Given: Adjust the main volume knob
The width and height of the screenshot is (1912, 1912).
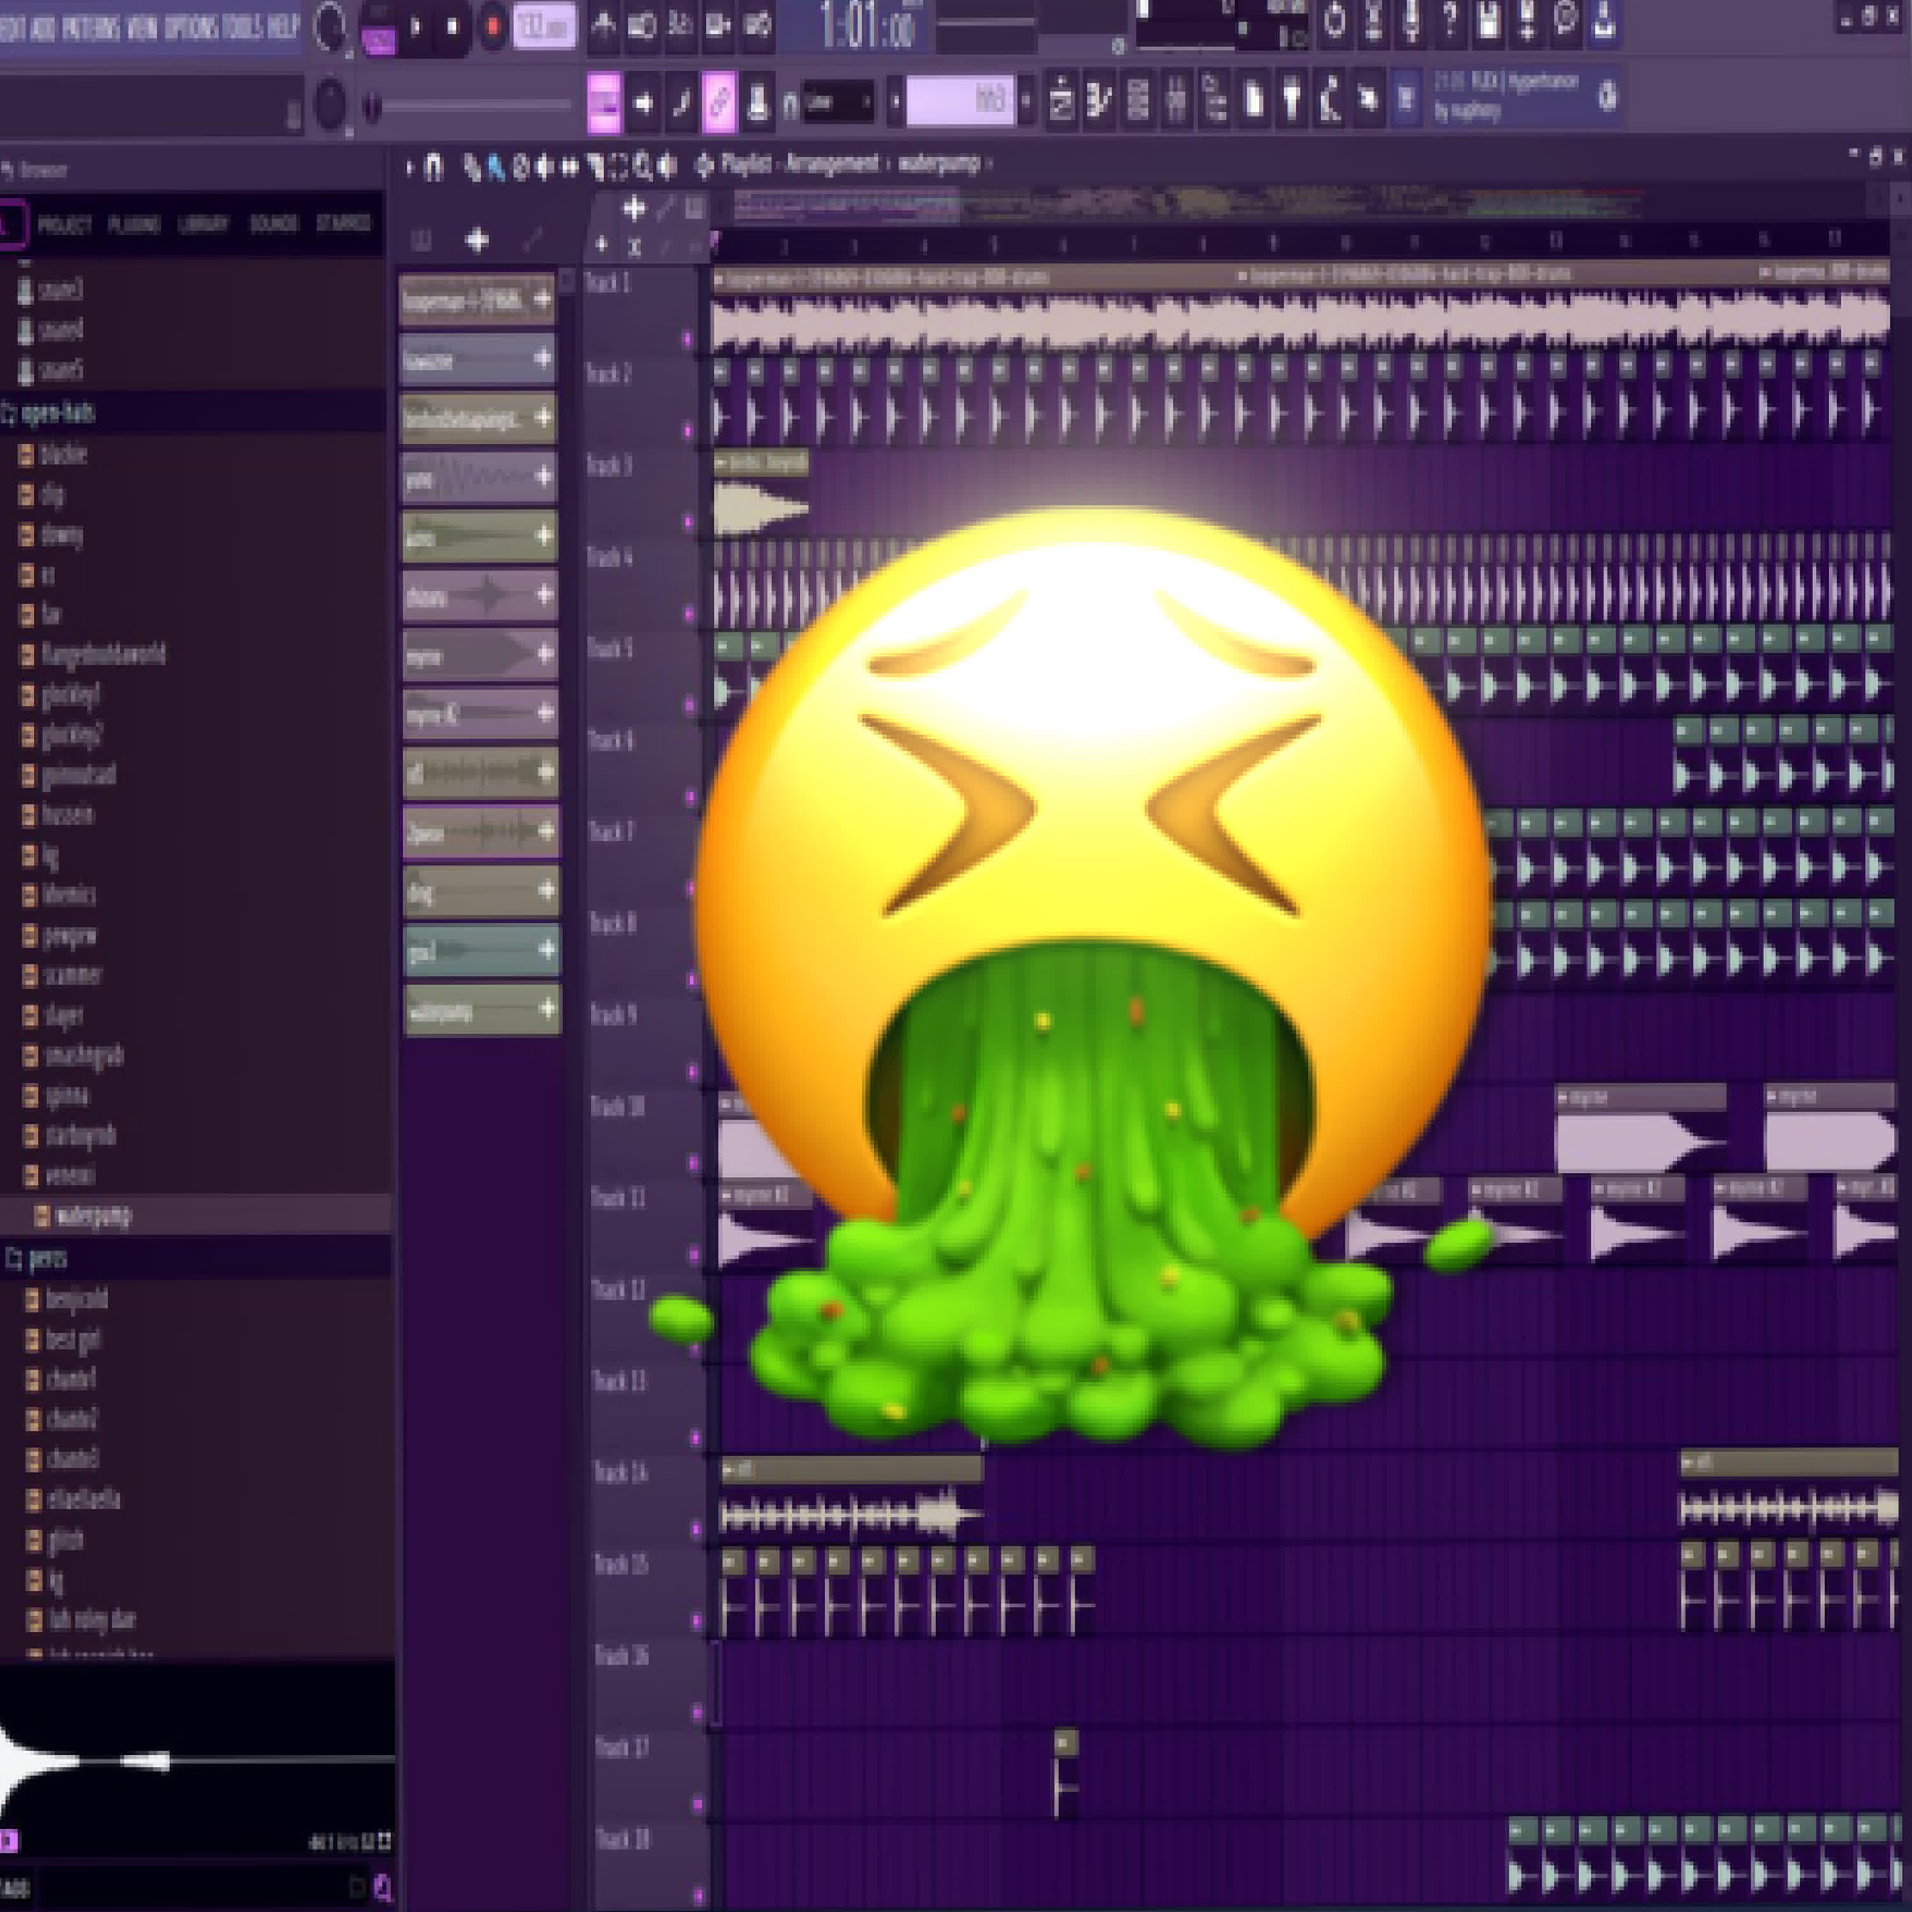Looking at the screenshot, I should point(329,27).
